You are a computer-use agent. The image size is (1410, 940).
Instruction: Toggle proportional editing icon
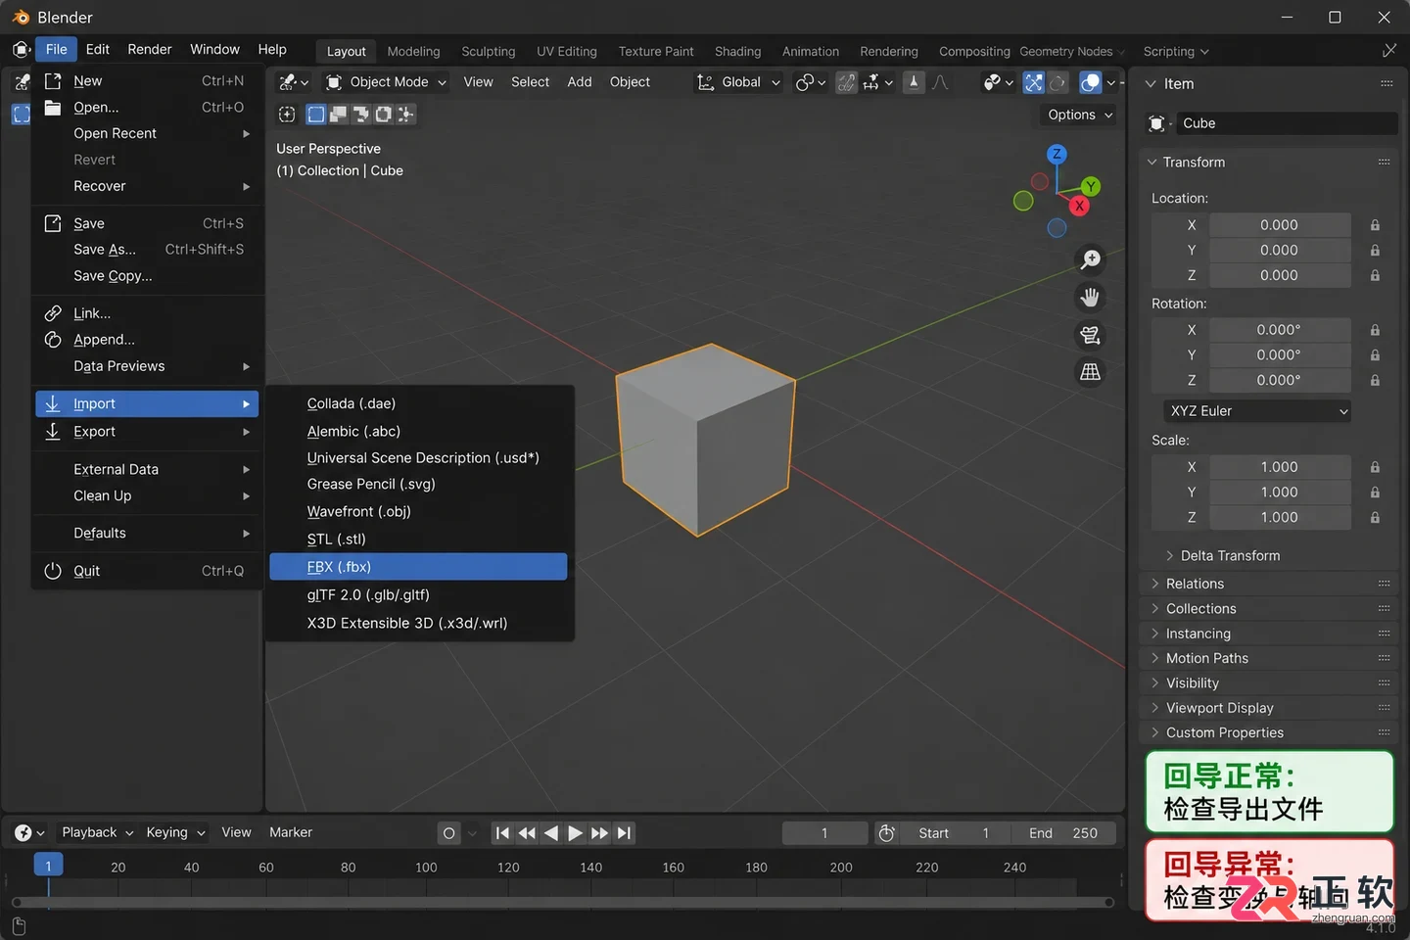914,82
